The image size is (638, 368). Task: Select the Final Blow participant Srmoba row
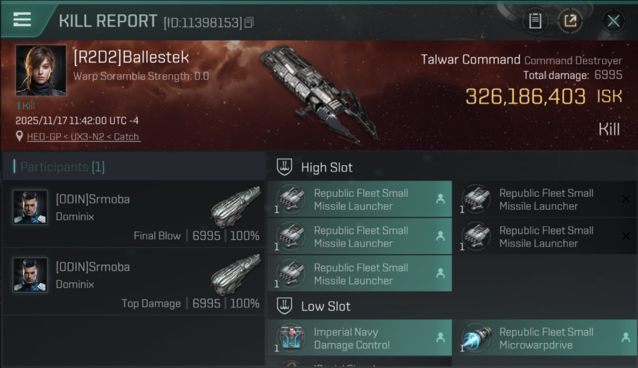(133, 213)
